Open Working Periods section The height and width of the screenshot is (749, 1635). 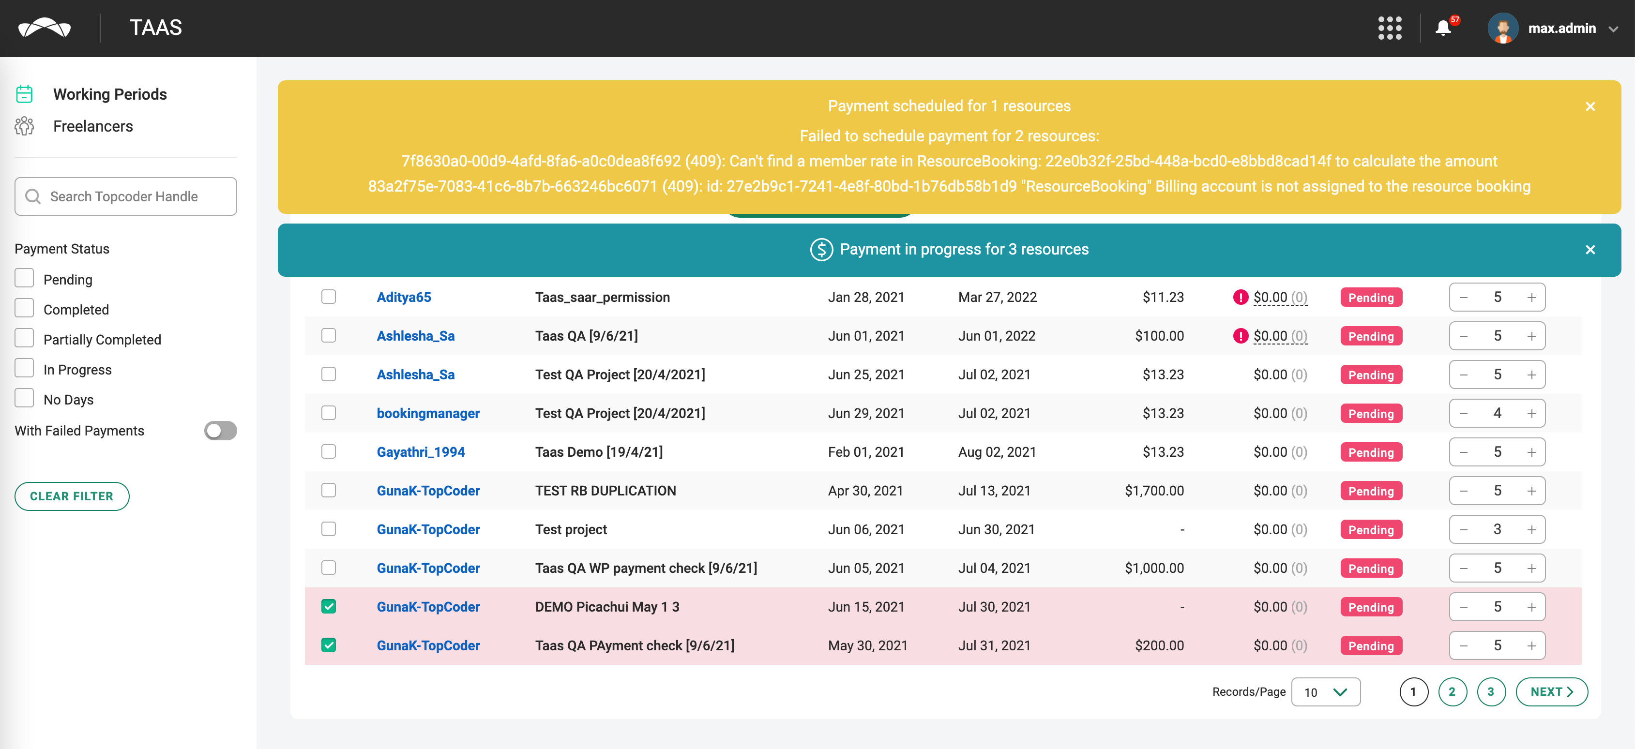(x=110, y=94)
